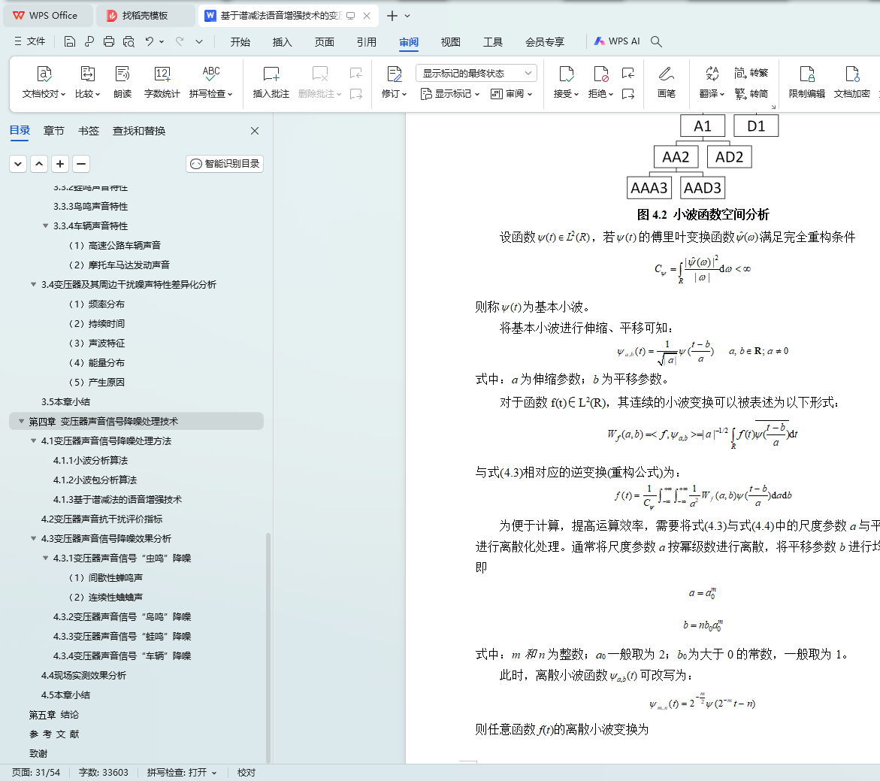Open the 比较 compare documents tool
The width and height of the screenshot is (880, 781).
88,82
